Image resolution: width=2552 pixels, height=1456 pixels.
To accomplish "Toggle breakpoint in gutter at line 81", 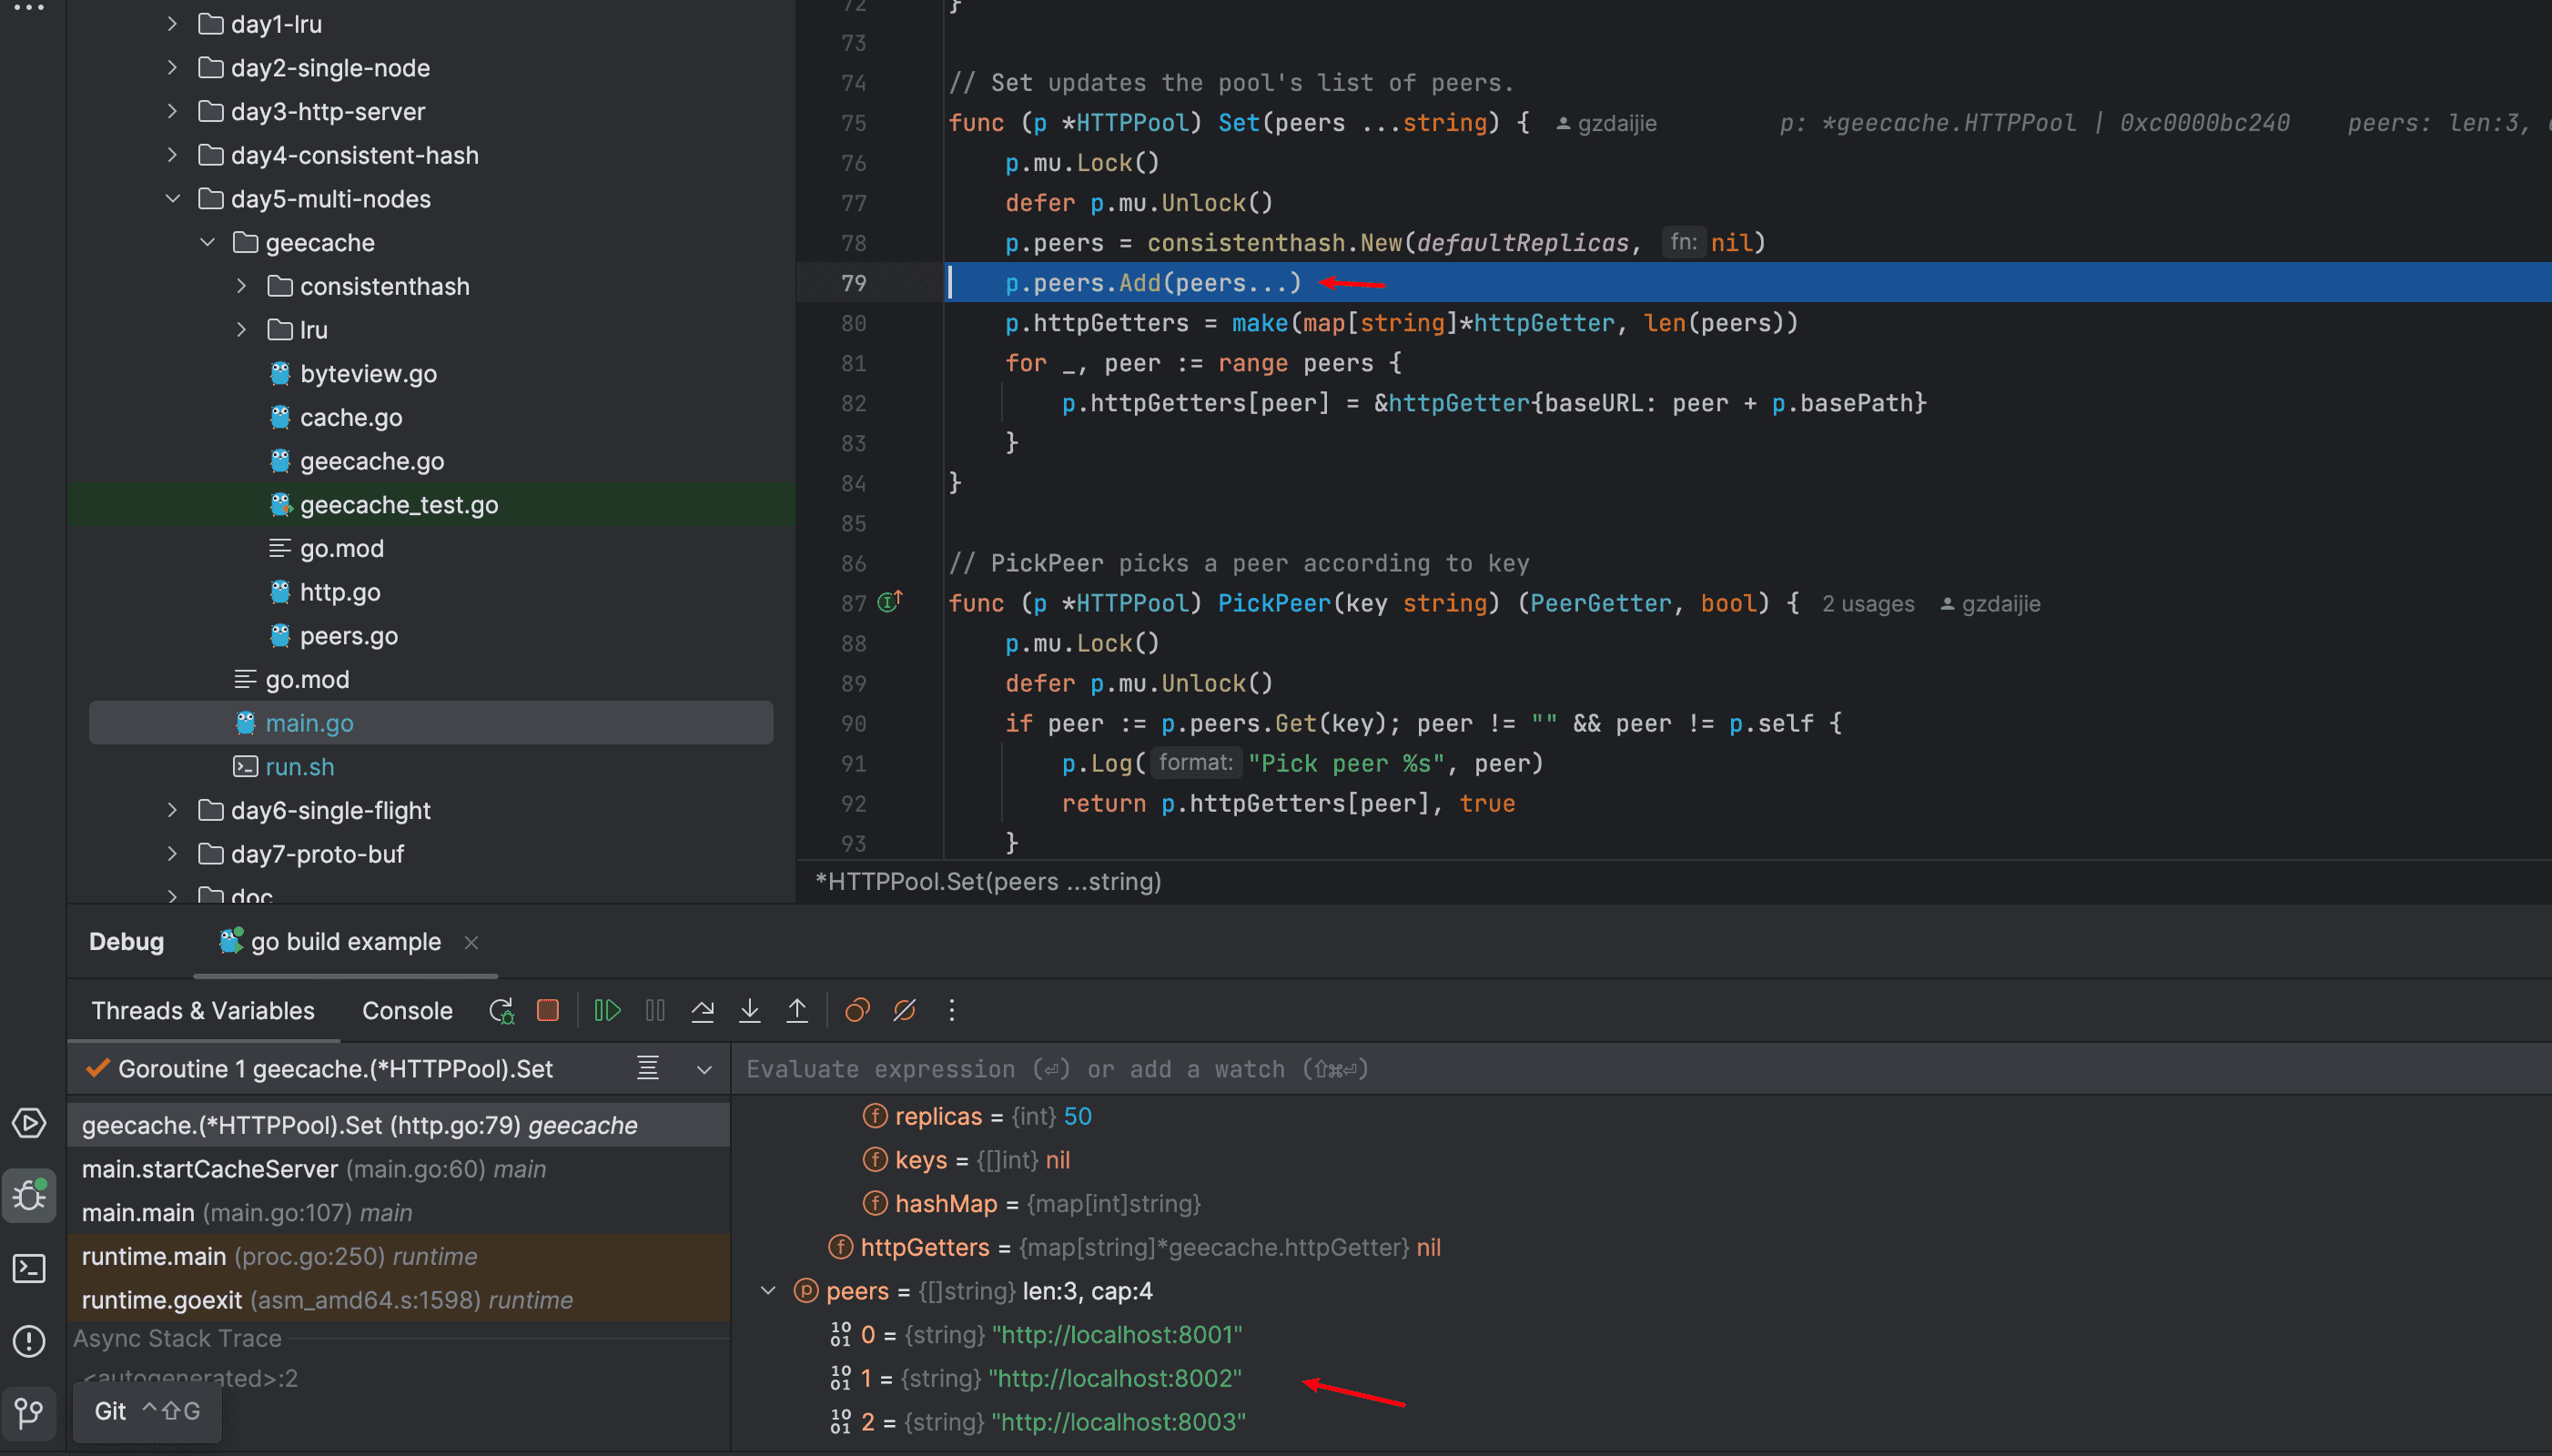I will (x=853, y=363).
